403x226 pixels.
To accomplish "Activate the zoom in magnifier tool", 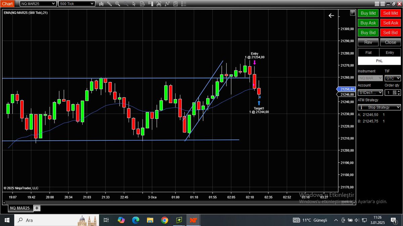I will pos(118,4).
